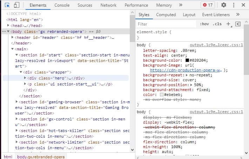
Task: Show more sidebar tabs after Event Listeners
Action: pos(238,15)
